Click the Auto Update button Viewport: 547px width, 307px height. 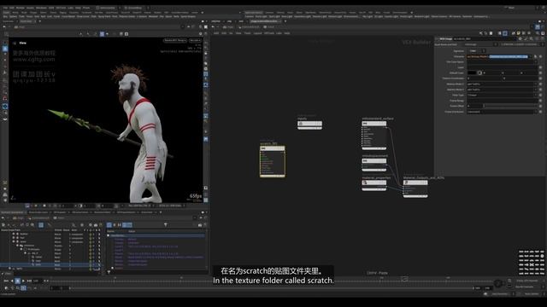(532, 293)
